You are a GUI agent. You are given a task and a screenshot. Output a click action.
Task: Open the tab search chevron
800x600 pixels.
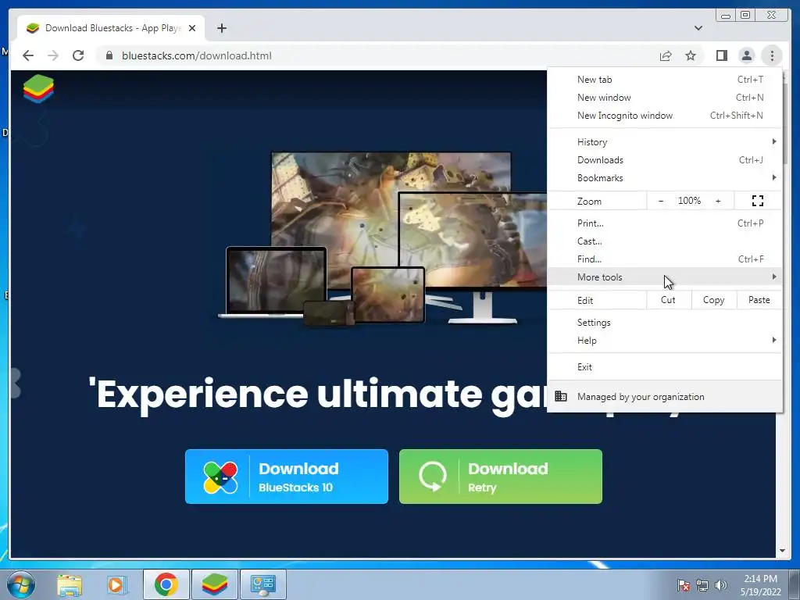(x=698, y=28)
